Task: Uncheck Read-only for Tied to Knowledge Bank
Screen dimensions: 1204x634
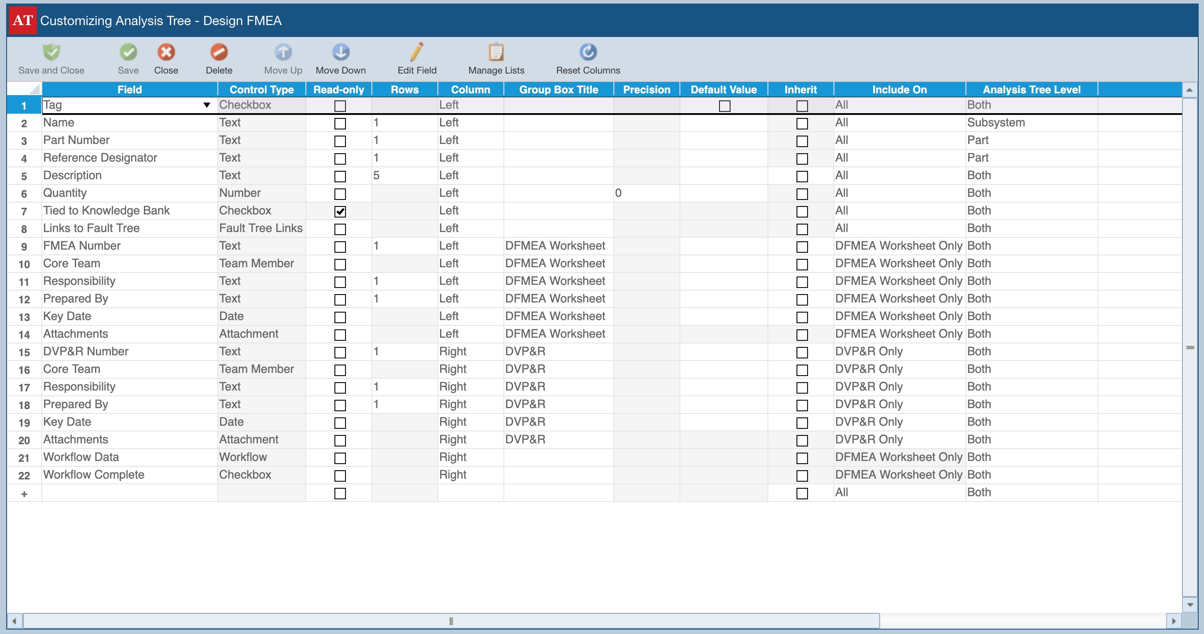Action: pos(340,211)
